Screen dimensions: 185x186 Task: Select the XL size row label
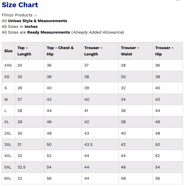coord(7,122)
